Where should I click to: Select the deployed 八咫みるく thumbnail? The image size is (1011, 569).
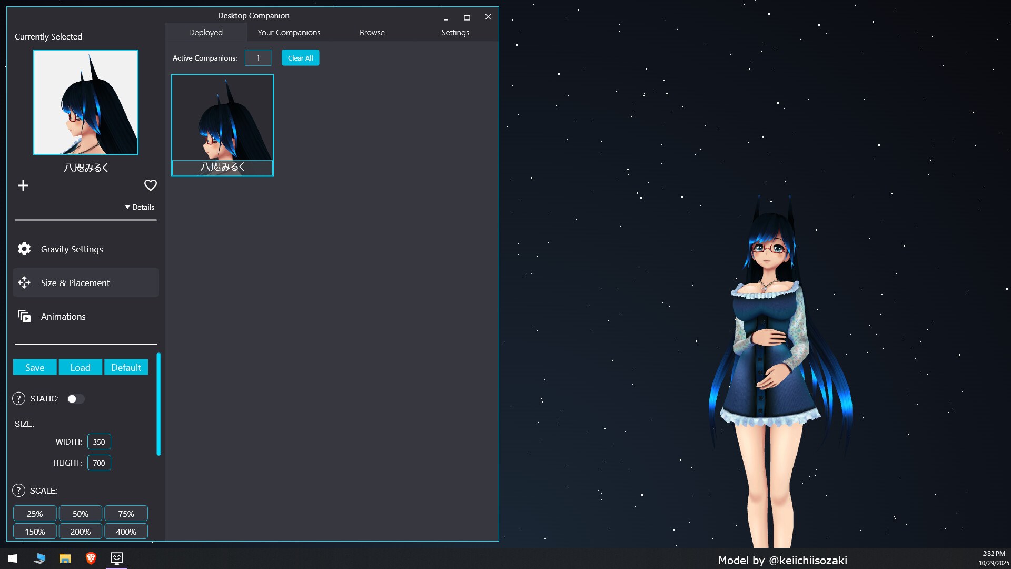tap(222, 124)
